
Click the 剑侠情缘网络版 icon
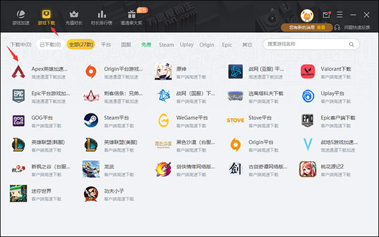(164, 169)
